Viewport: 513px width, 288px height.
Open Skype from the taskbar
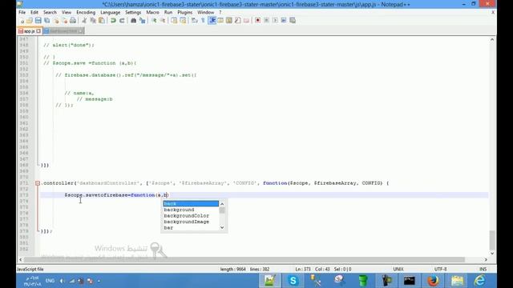point(293,281)
